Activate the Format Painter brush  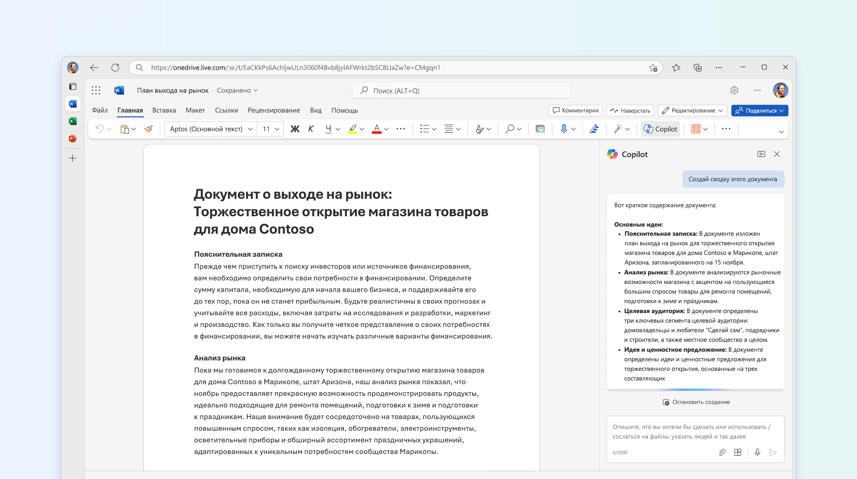[148, 129]
